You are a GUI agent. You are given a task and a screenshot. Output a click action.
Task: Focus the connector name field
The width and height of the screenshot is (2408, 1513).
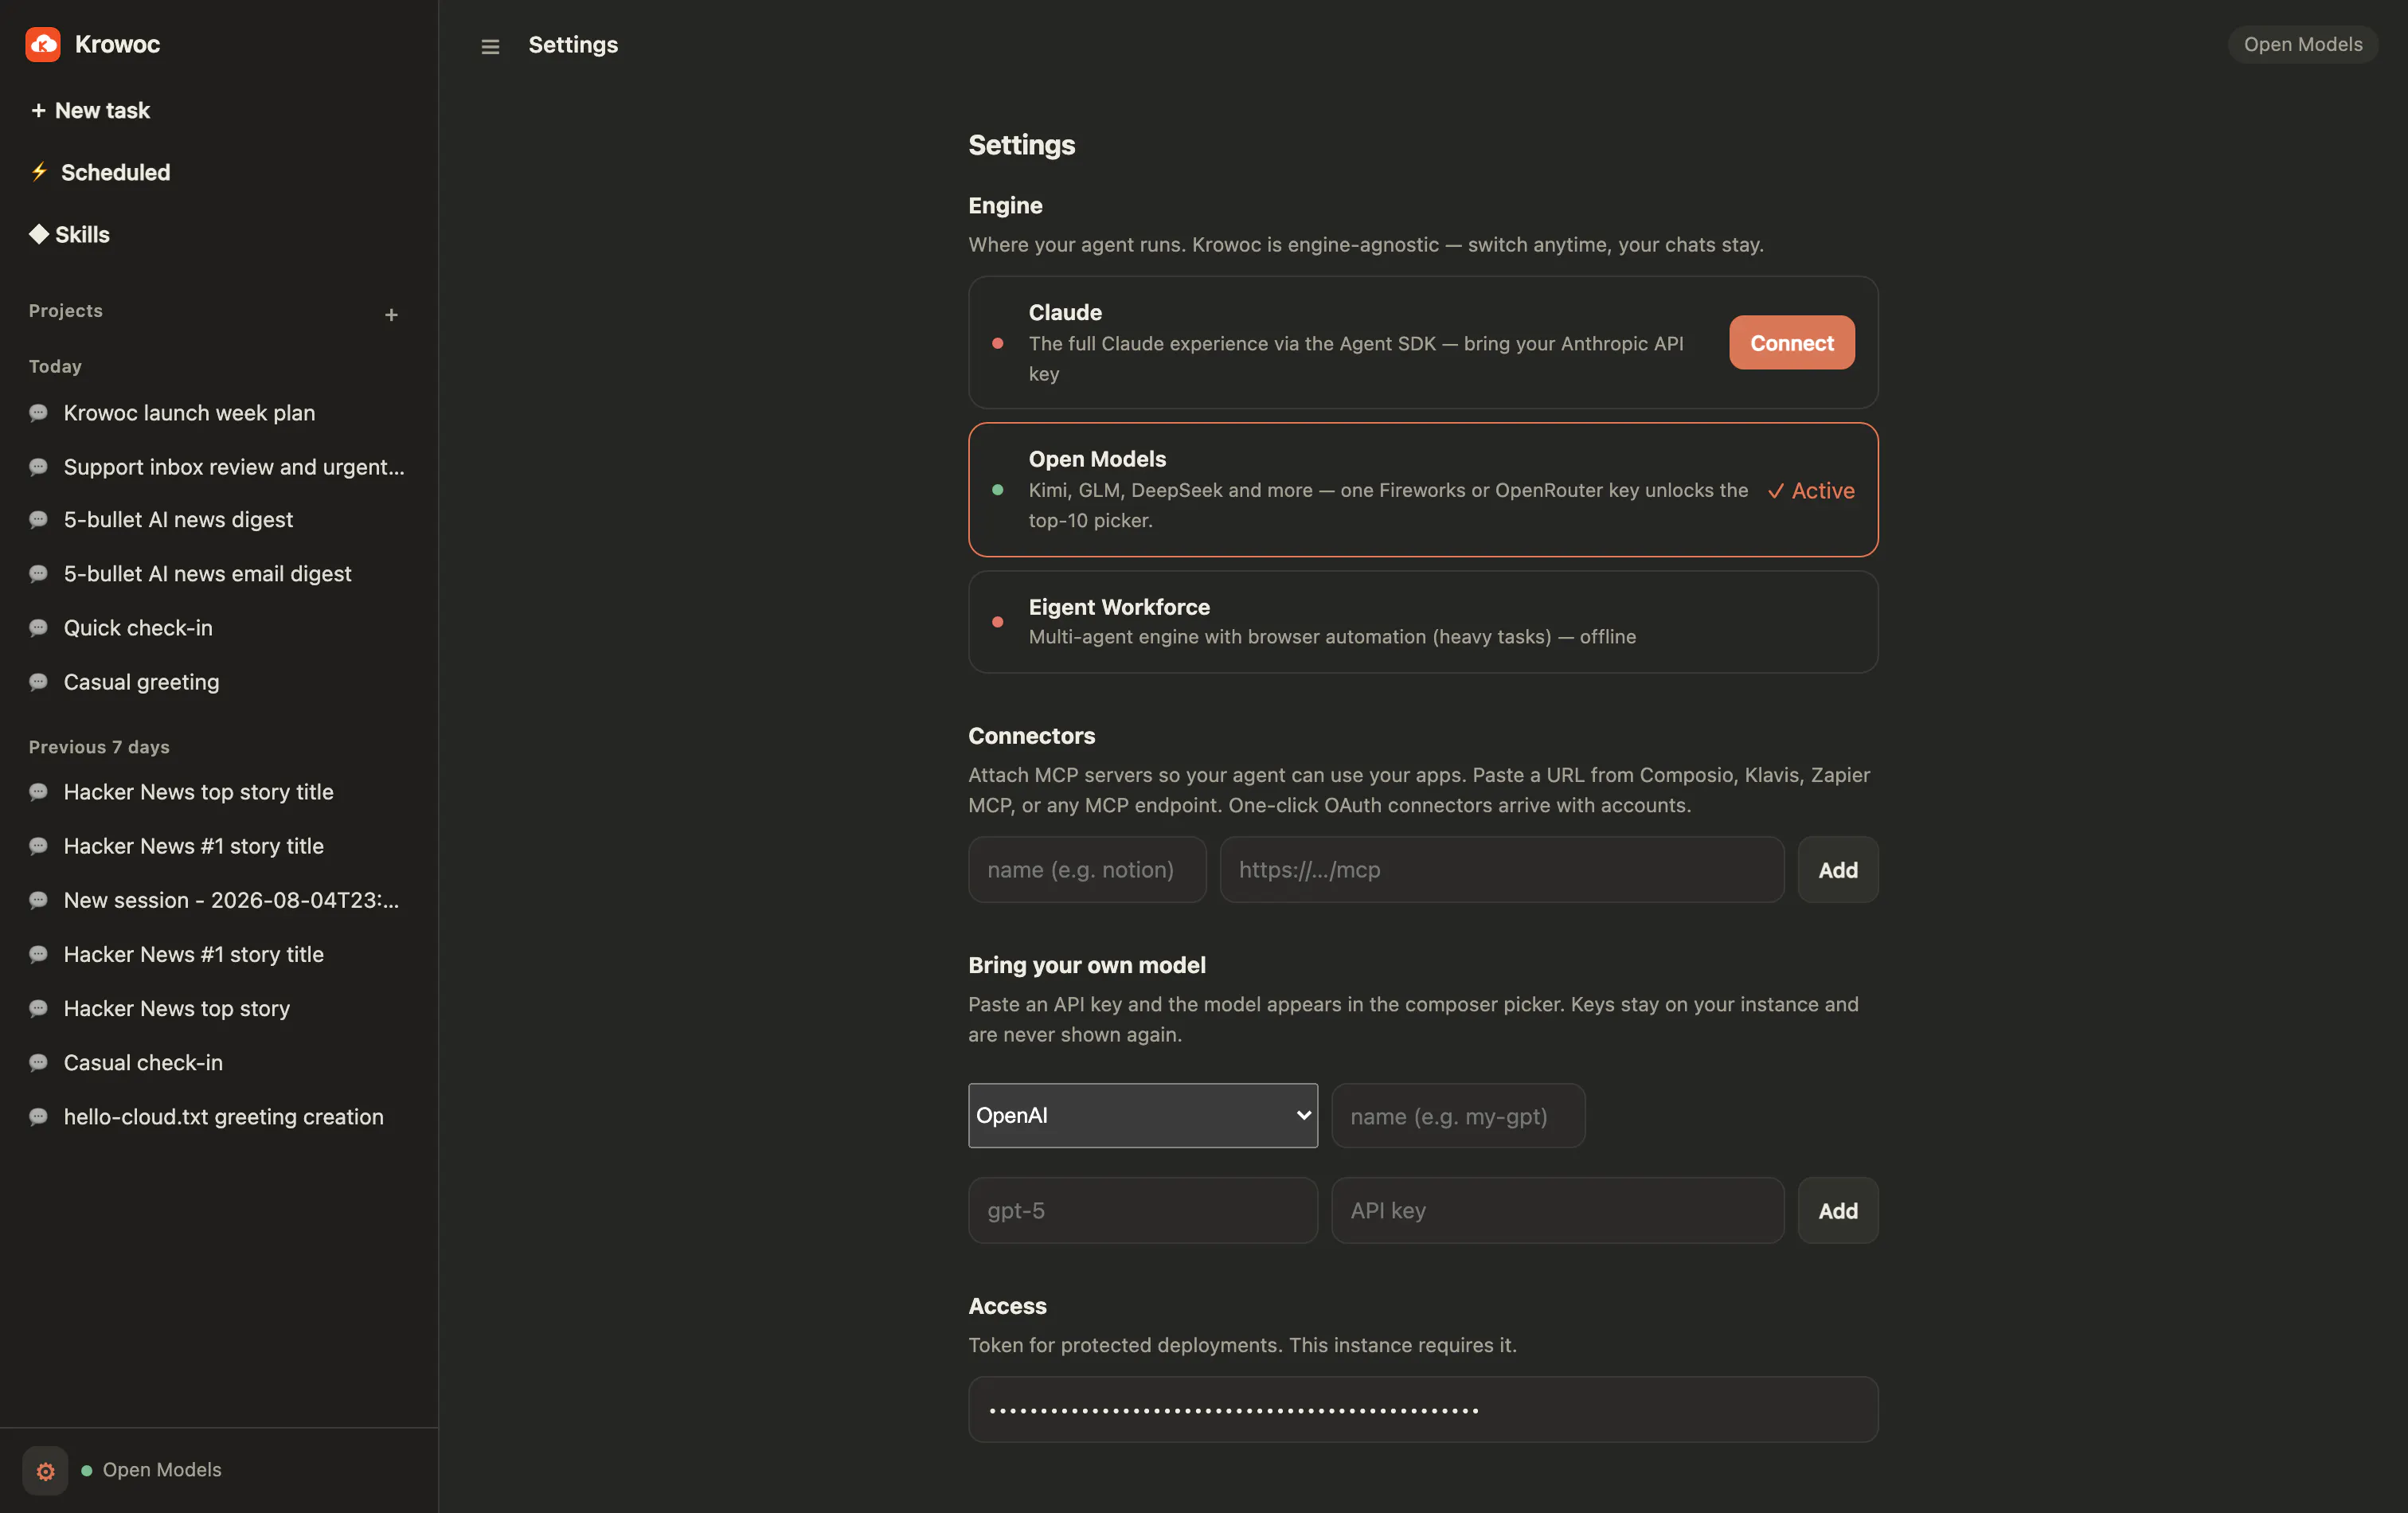pyautogui.click(x=1087, y=870)
